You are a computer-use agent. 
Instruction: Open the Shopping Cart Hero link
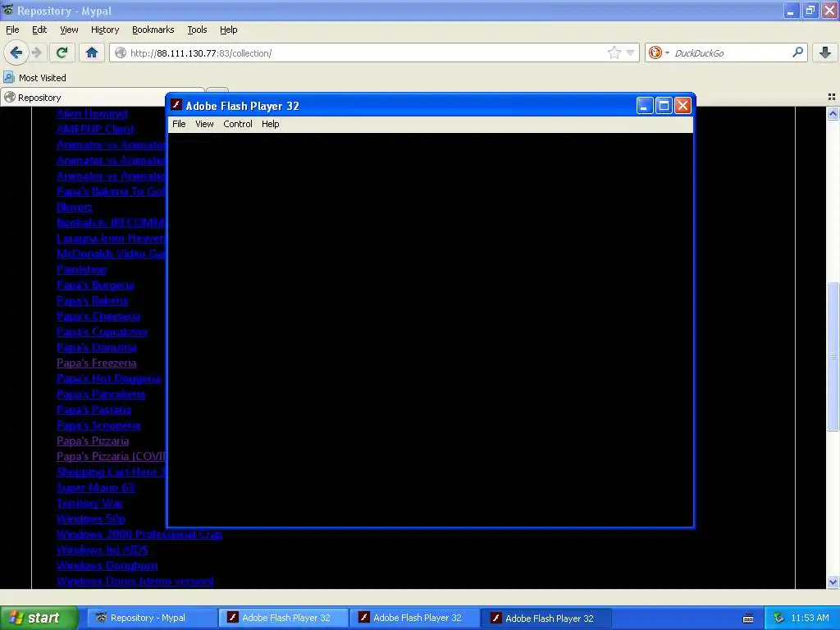tap(112, 472)
